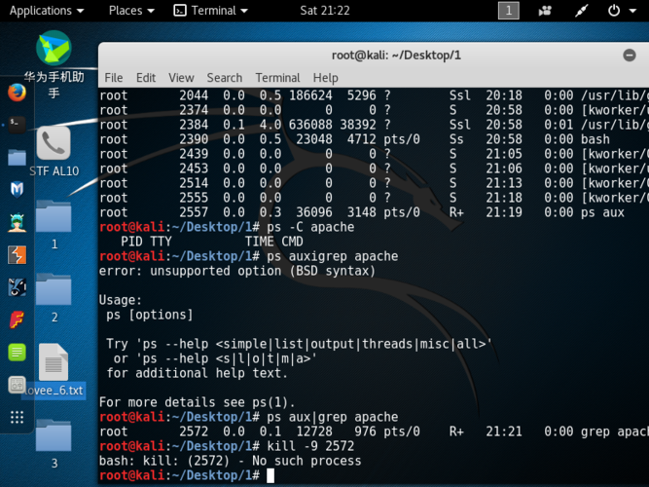Image resolution: width=649 pixels, height=487 pixels.
Task: Launch Metasploit from the dock
Action: [17, 189]
